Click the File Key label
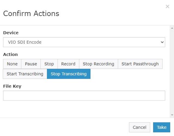Screen dimensions: 174x136 (12, 86)
